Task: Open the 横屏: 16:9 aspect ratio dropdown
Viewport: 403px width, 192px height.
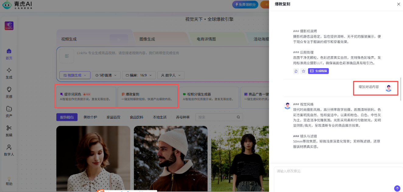Action: point(139,75)
